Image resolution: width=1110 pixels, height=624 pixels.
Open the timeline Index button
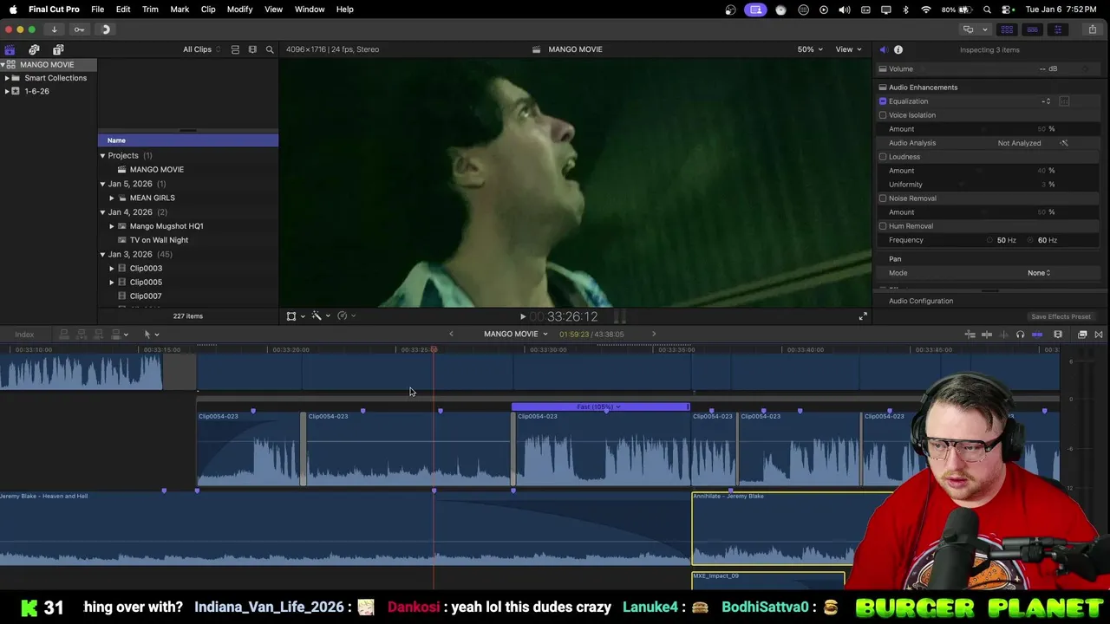click(24, 335)
